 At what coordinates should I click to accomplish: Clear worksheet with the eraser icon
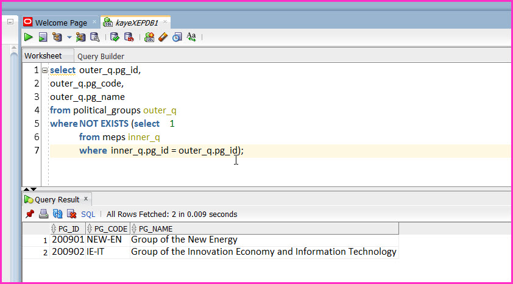click(x=163, y=37)
